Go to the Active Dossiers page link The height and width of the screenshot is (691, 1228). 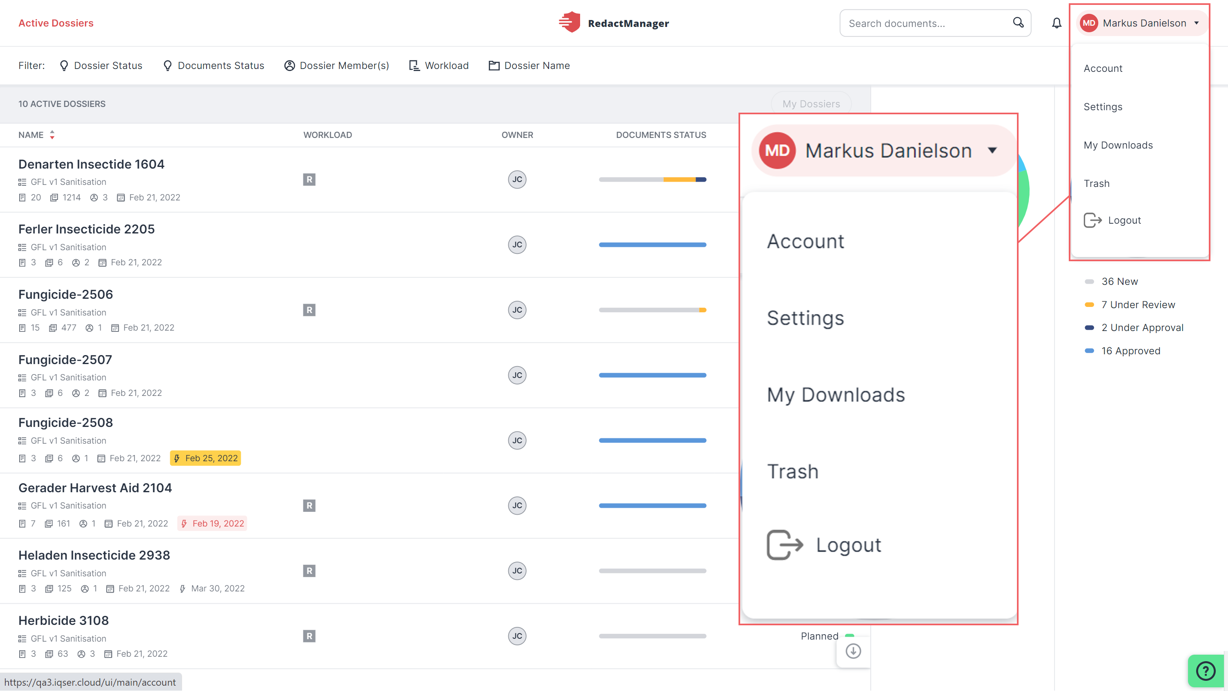(56, 23)
